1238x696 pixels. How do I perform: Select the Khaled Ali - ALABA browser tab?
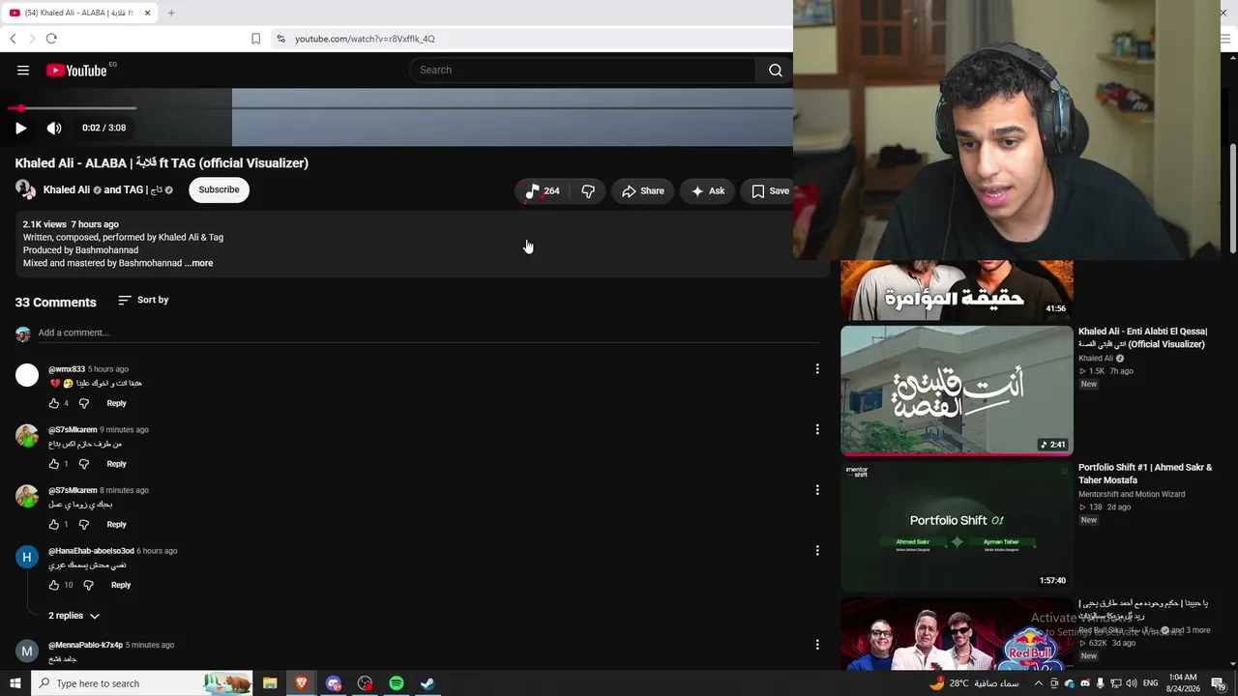(77, 13)
